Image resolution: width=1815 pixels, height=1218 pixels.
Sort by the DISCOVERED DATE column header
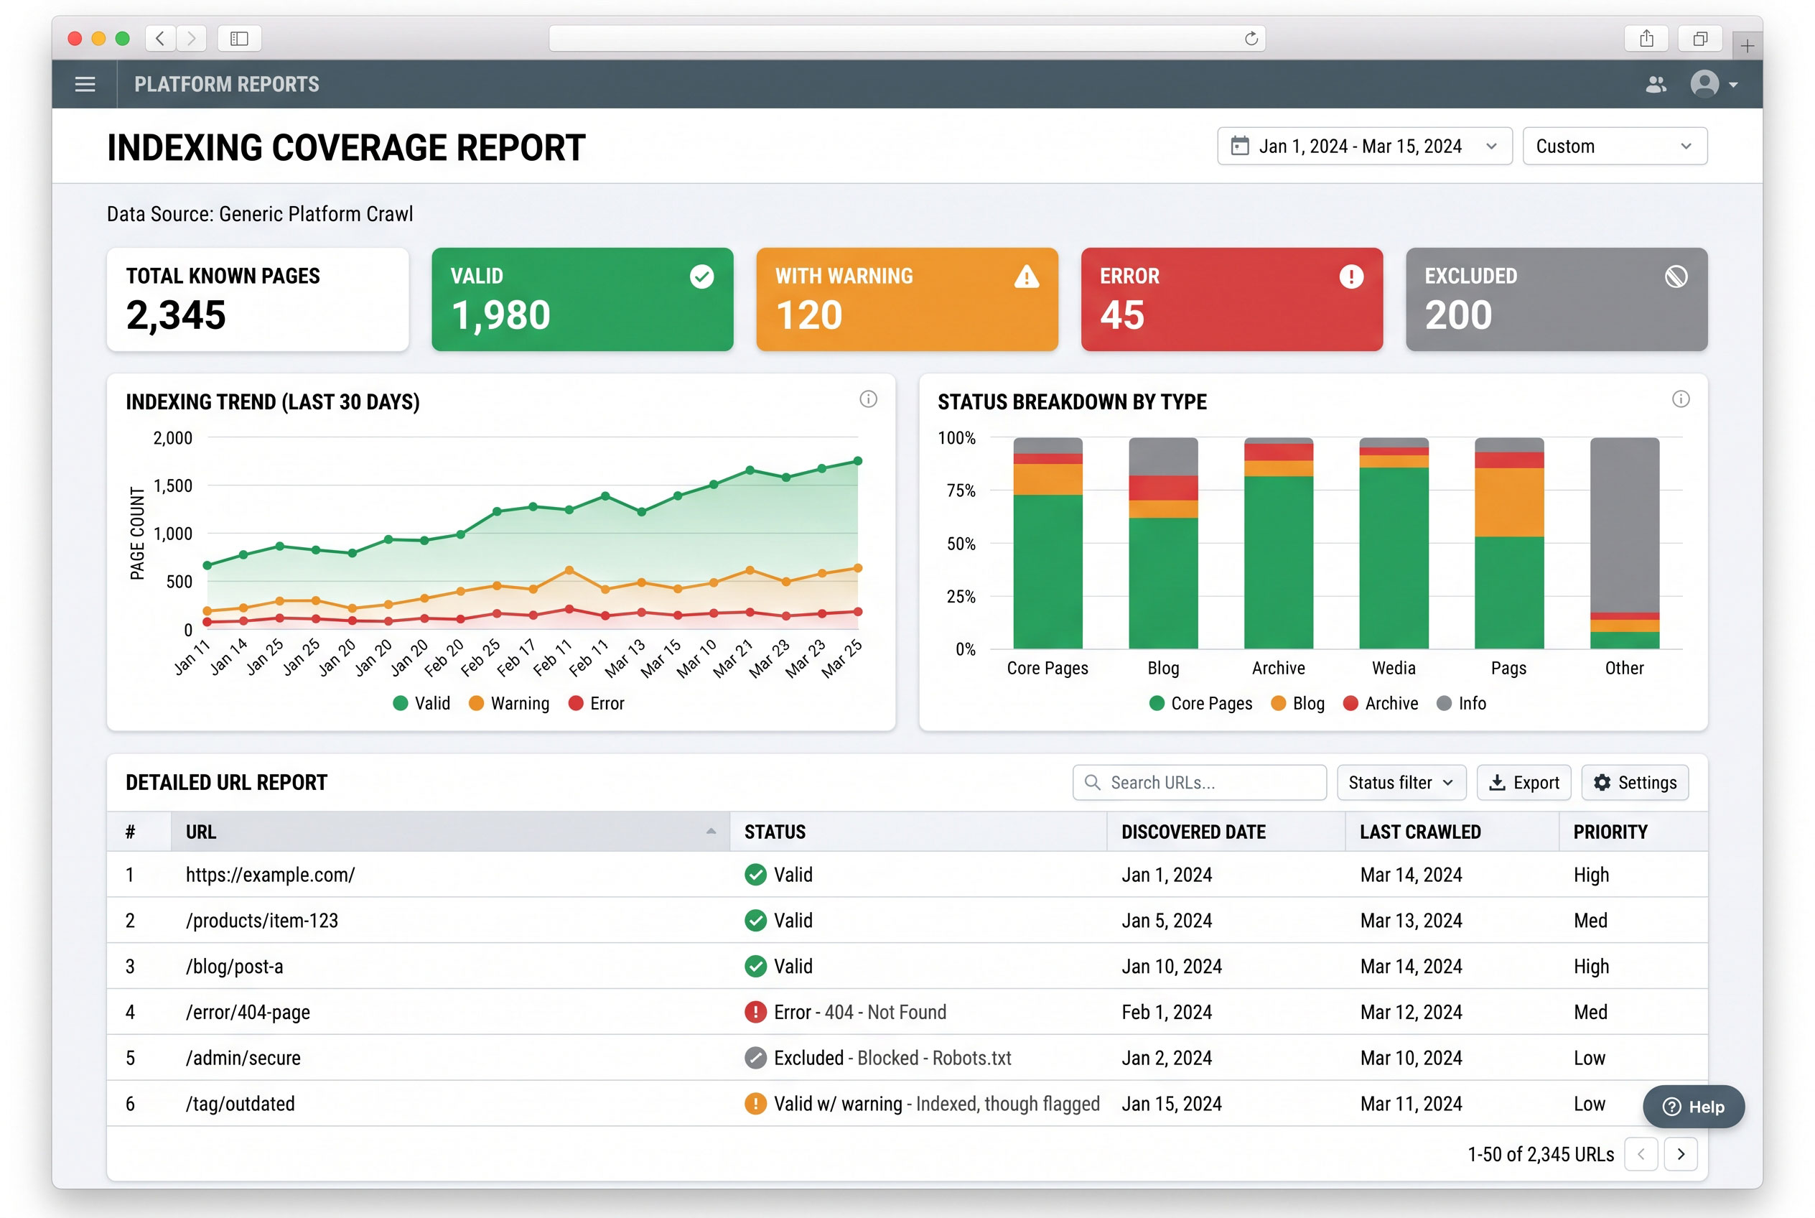[1225, 831]
